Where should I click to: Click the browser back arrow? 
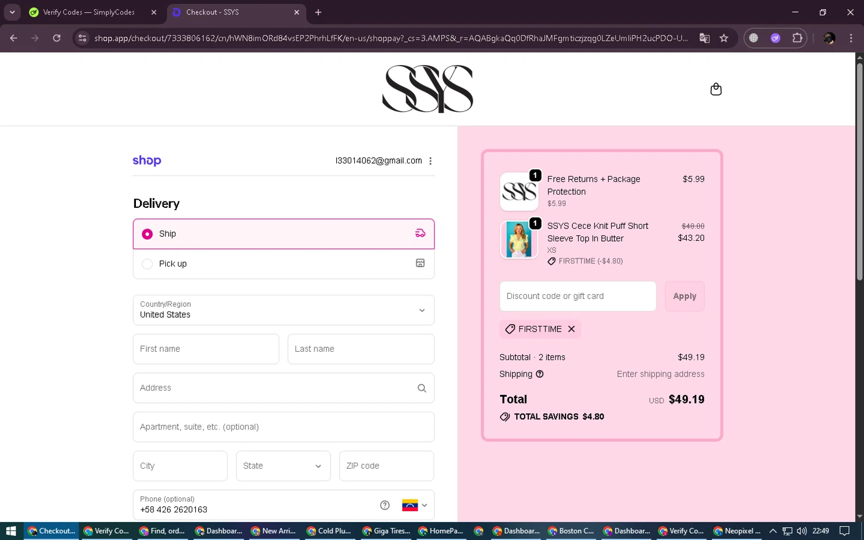14,38
